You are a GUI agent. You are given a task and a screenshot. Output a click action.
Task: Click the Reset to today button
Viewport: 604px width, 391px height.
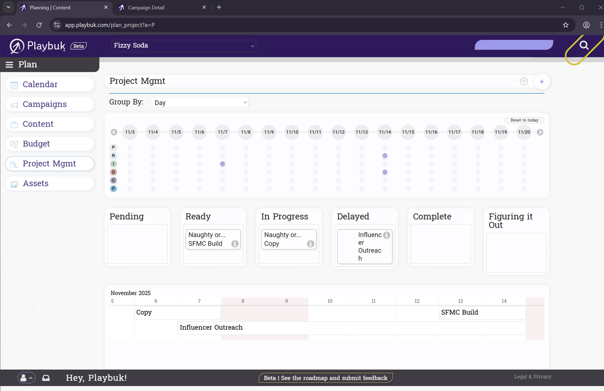(x=524, y=120)
